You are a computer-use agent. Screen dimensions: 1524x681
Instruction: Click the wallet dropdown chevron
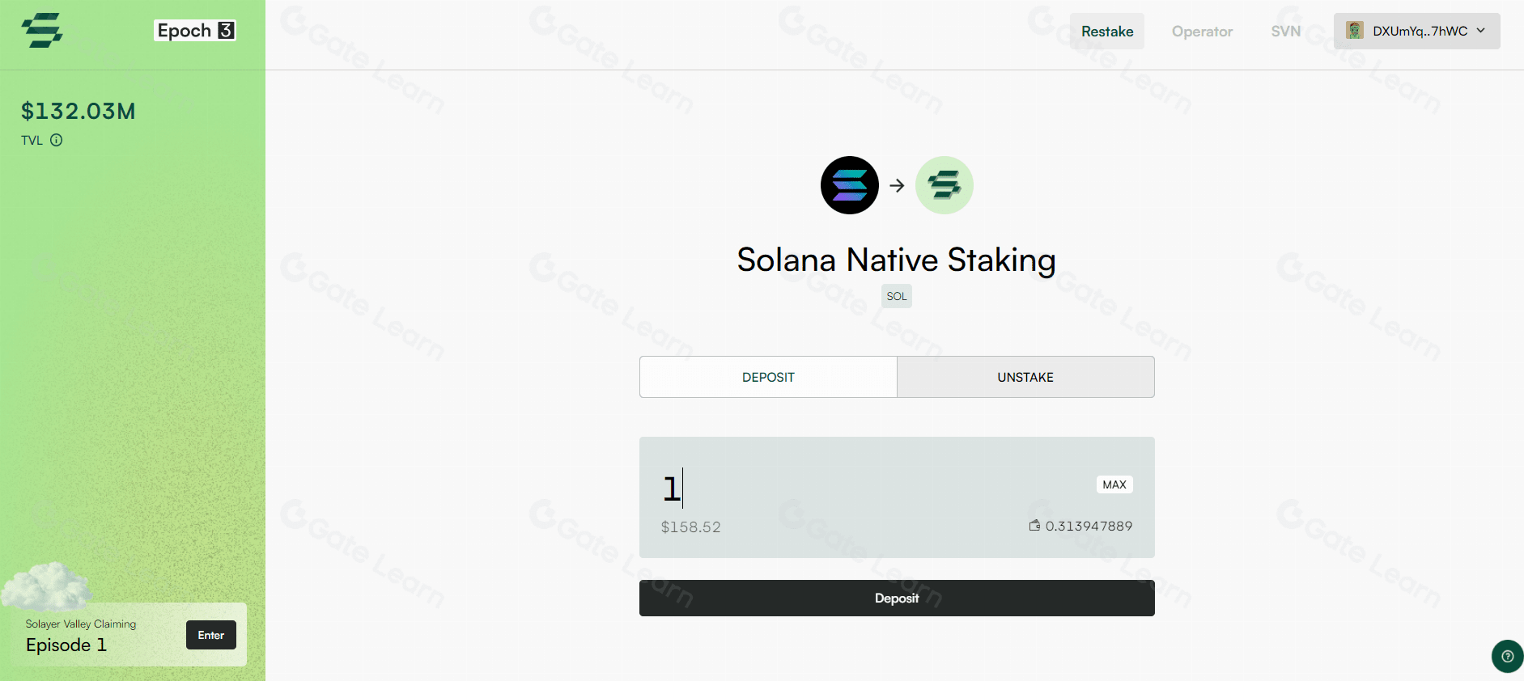(1481, 31)
